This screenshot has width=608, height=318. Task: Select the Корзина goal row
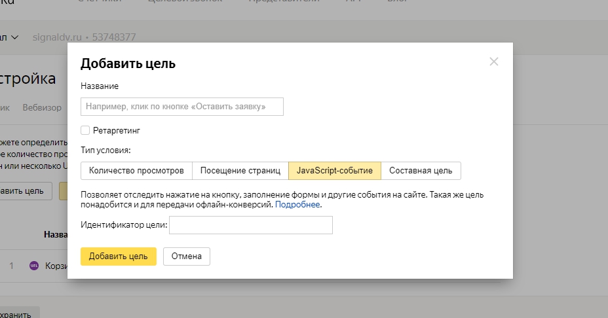tap(56, 266)
